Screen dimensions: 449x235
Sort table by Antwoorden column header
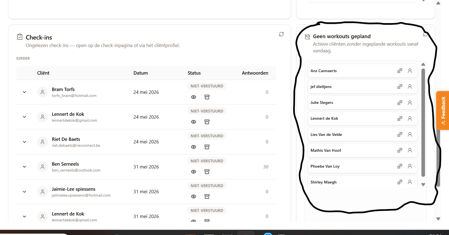pos(255,73)
